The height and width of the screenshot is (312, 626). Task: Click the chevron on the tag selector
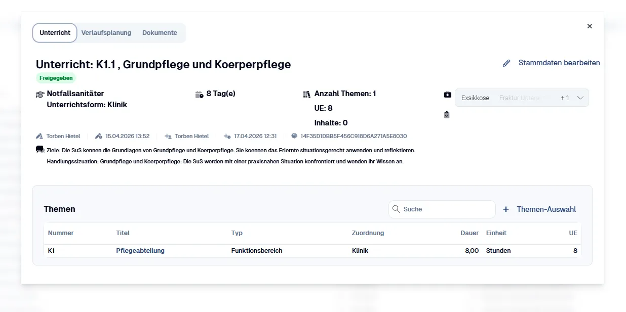tap(581, 97)
